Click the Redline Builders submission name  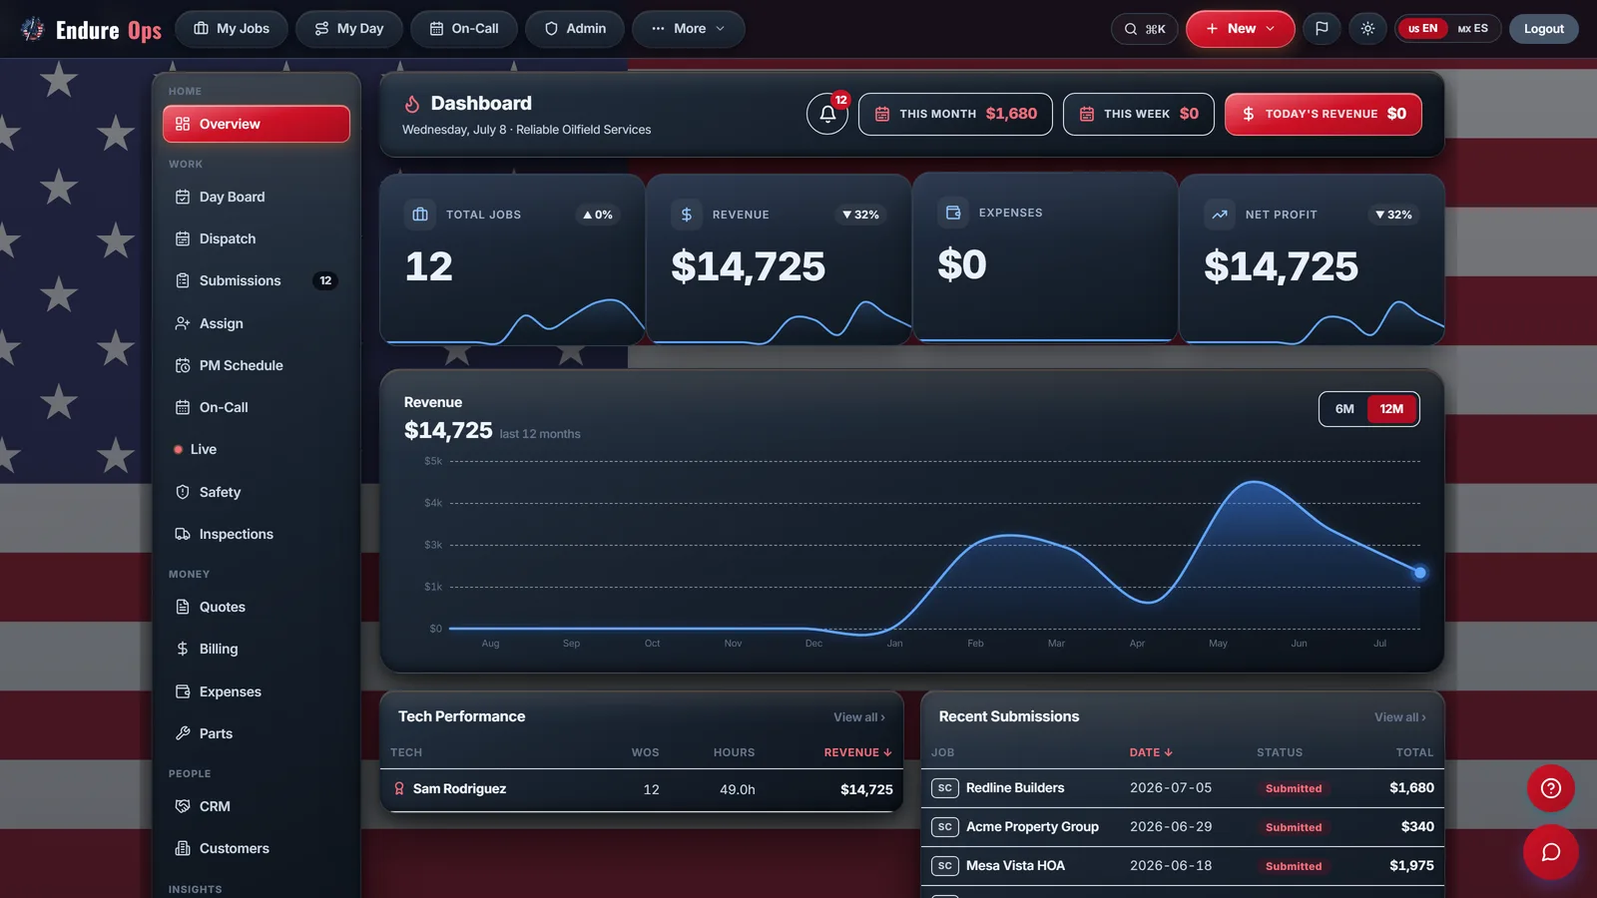coord(1015,788)
